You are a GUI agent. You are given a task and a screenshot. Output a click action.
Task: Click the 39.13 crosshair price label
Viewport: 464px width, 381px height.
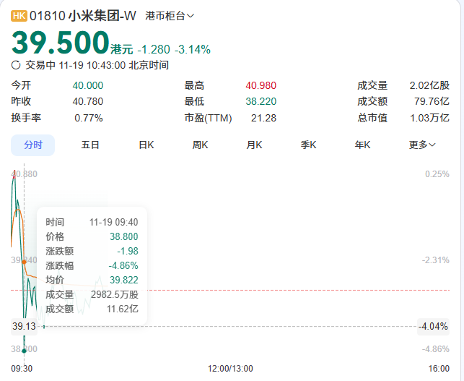point(24,327)
